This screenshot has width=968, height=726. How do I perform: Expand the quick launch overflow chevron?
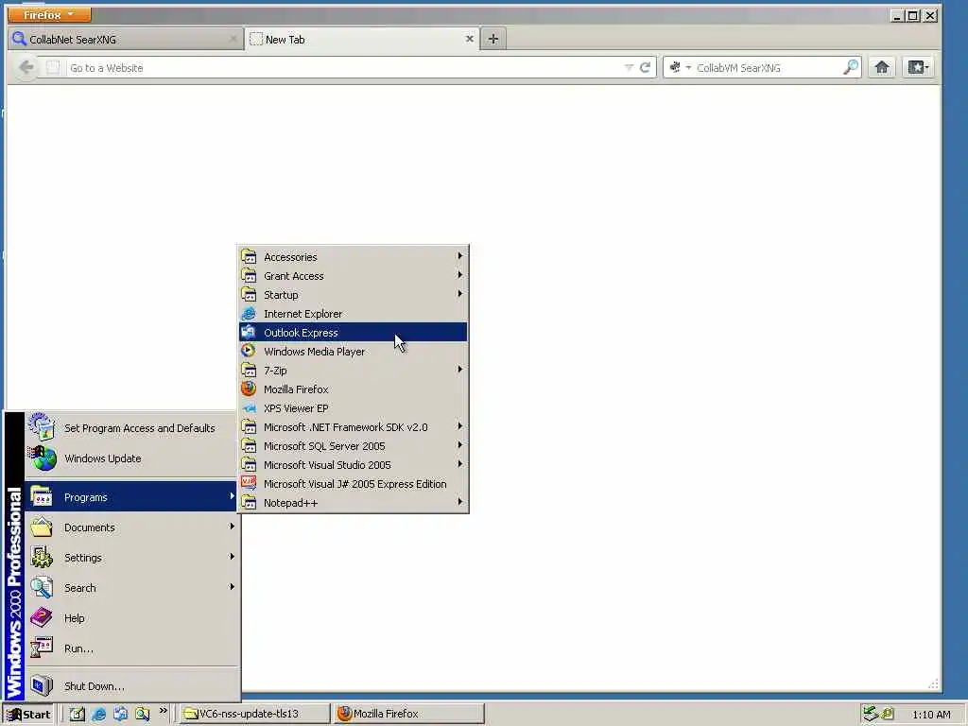click(x=163, y=711)
